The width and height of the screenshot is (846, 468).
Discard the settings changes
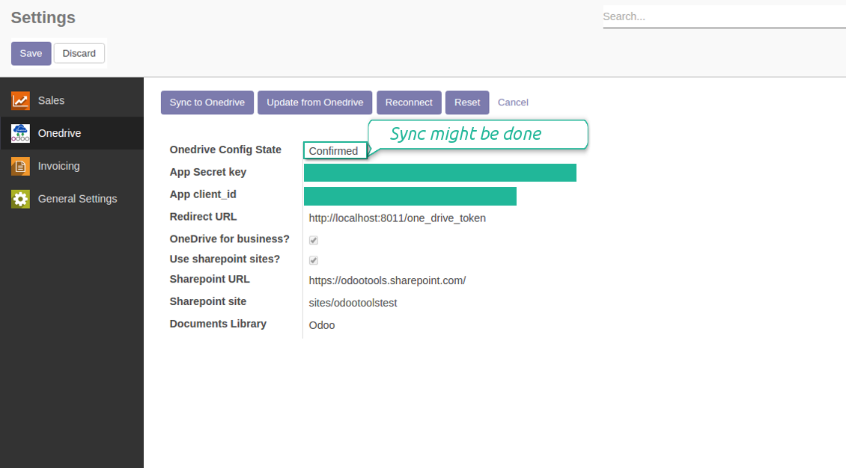coord(79,53)
